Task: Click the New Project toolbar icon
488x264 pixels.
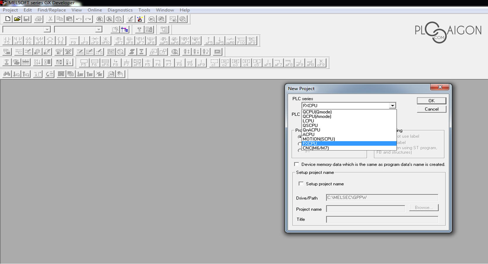Action: click(x=8, y=19)
